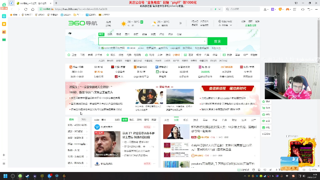Expand the hot-search words chevron
Image resolution: width=320 pixels, height=180 pixels.
(x=226, y=48)
